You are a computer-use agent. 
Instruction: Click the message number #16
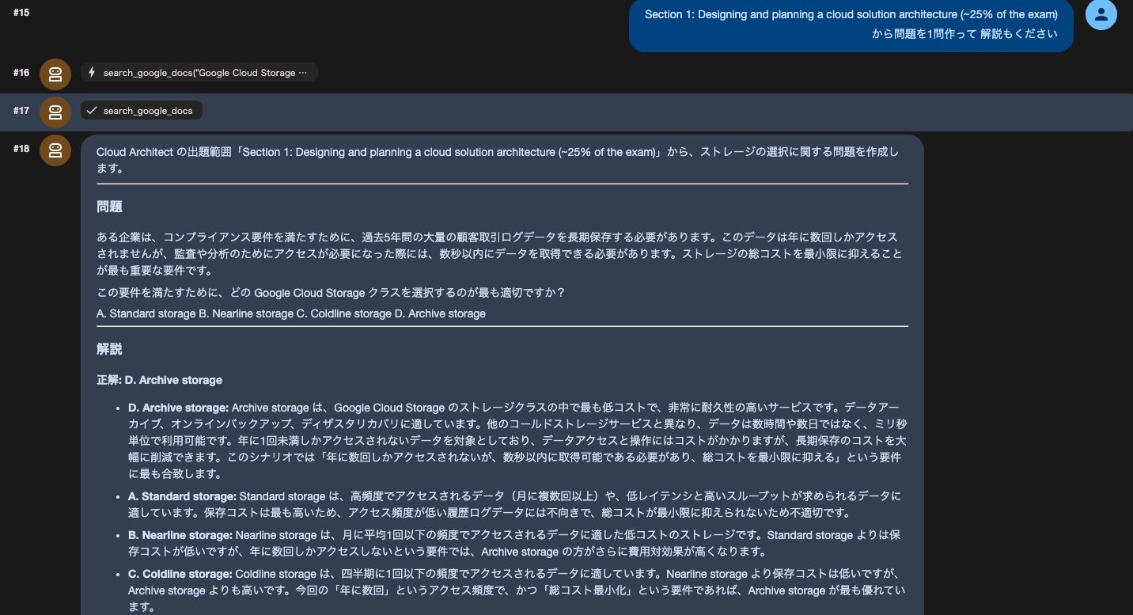(x=21, y=73)
